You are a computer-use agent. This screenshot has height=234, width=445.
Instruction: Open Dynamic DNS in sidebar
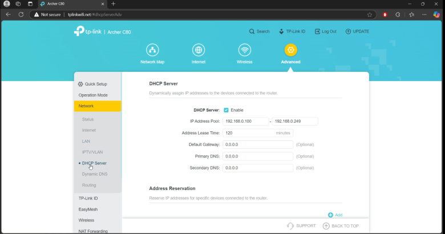(95, 174)
